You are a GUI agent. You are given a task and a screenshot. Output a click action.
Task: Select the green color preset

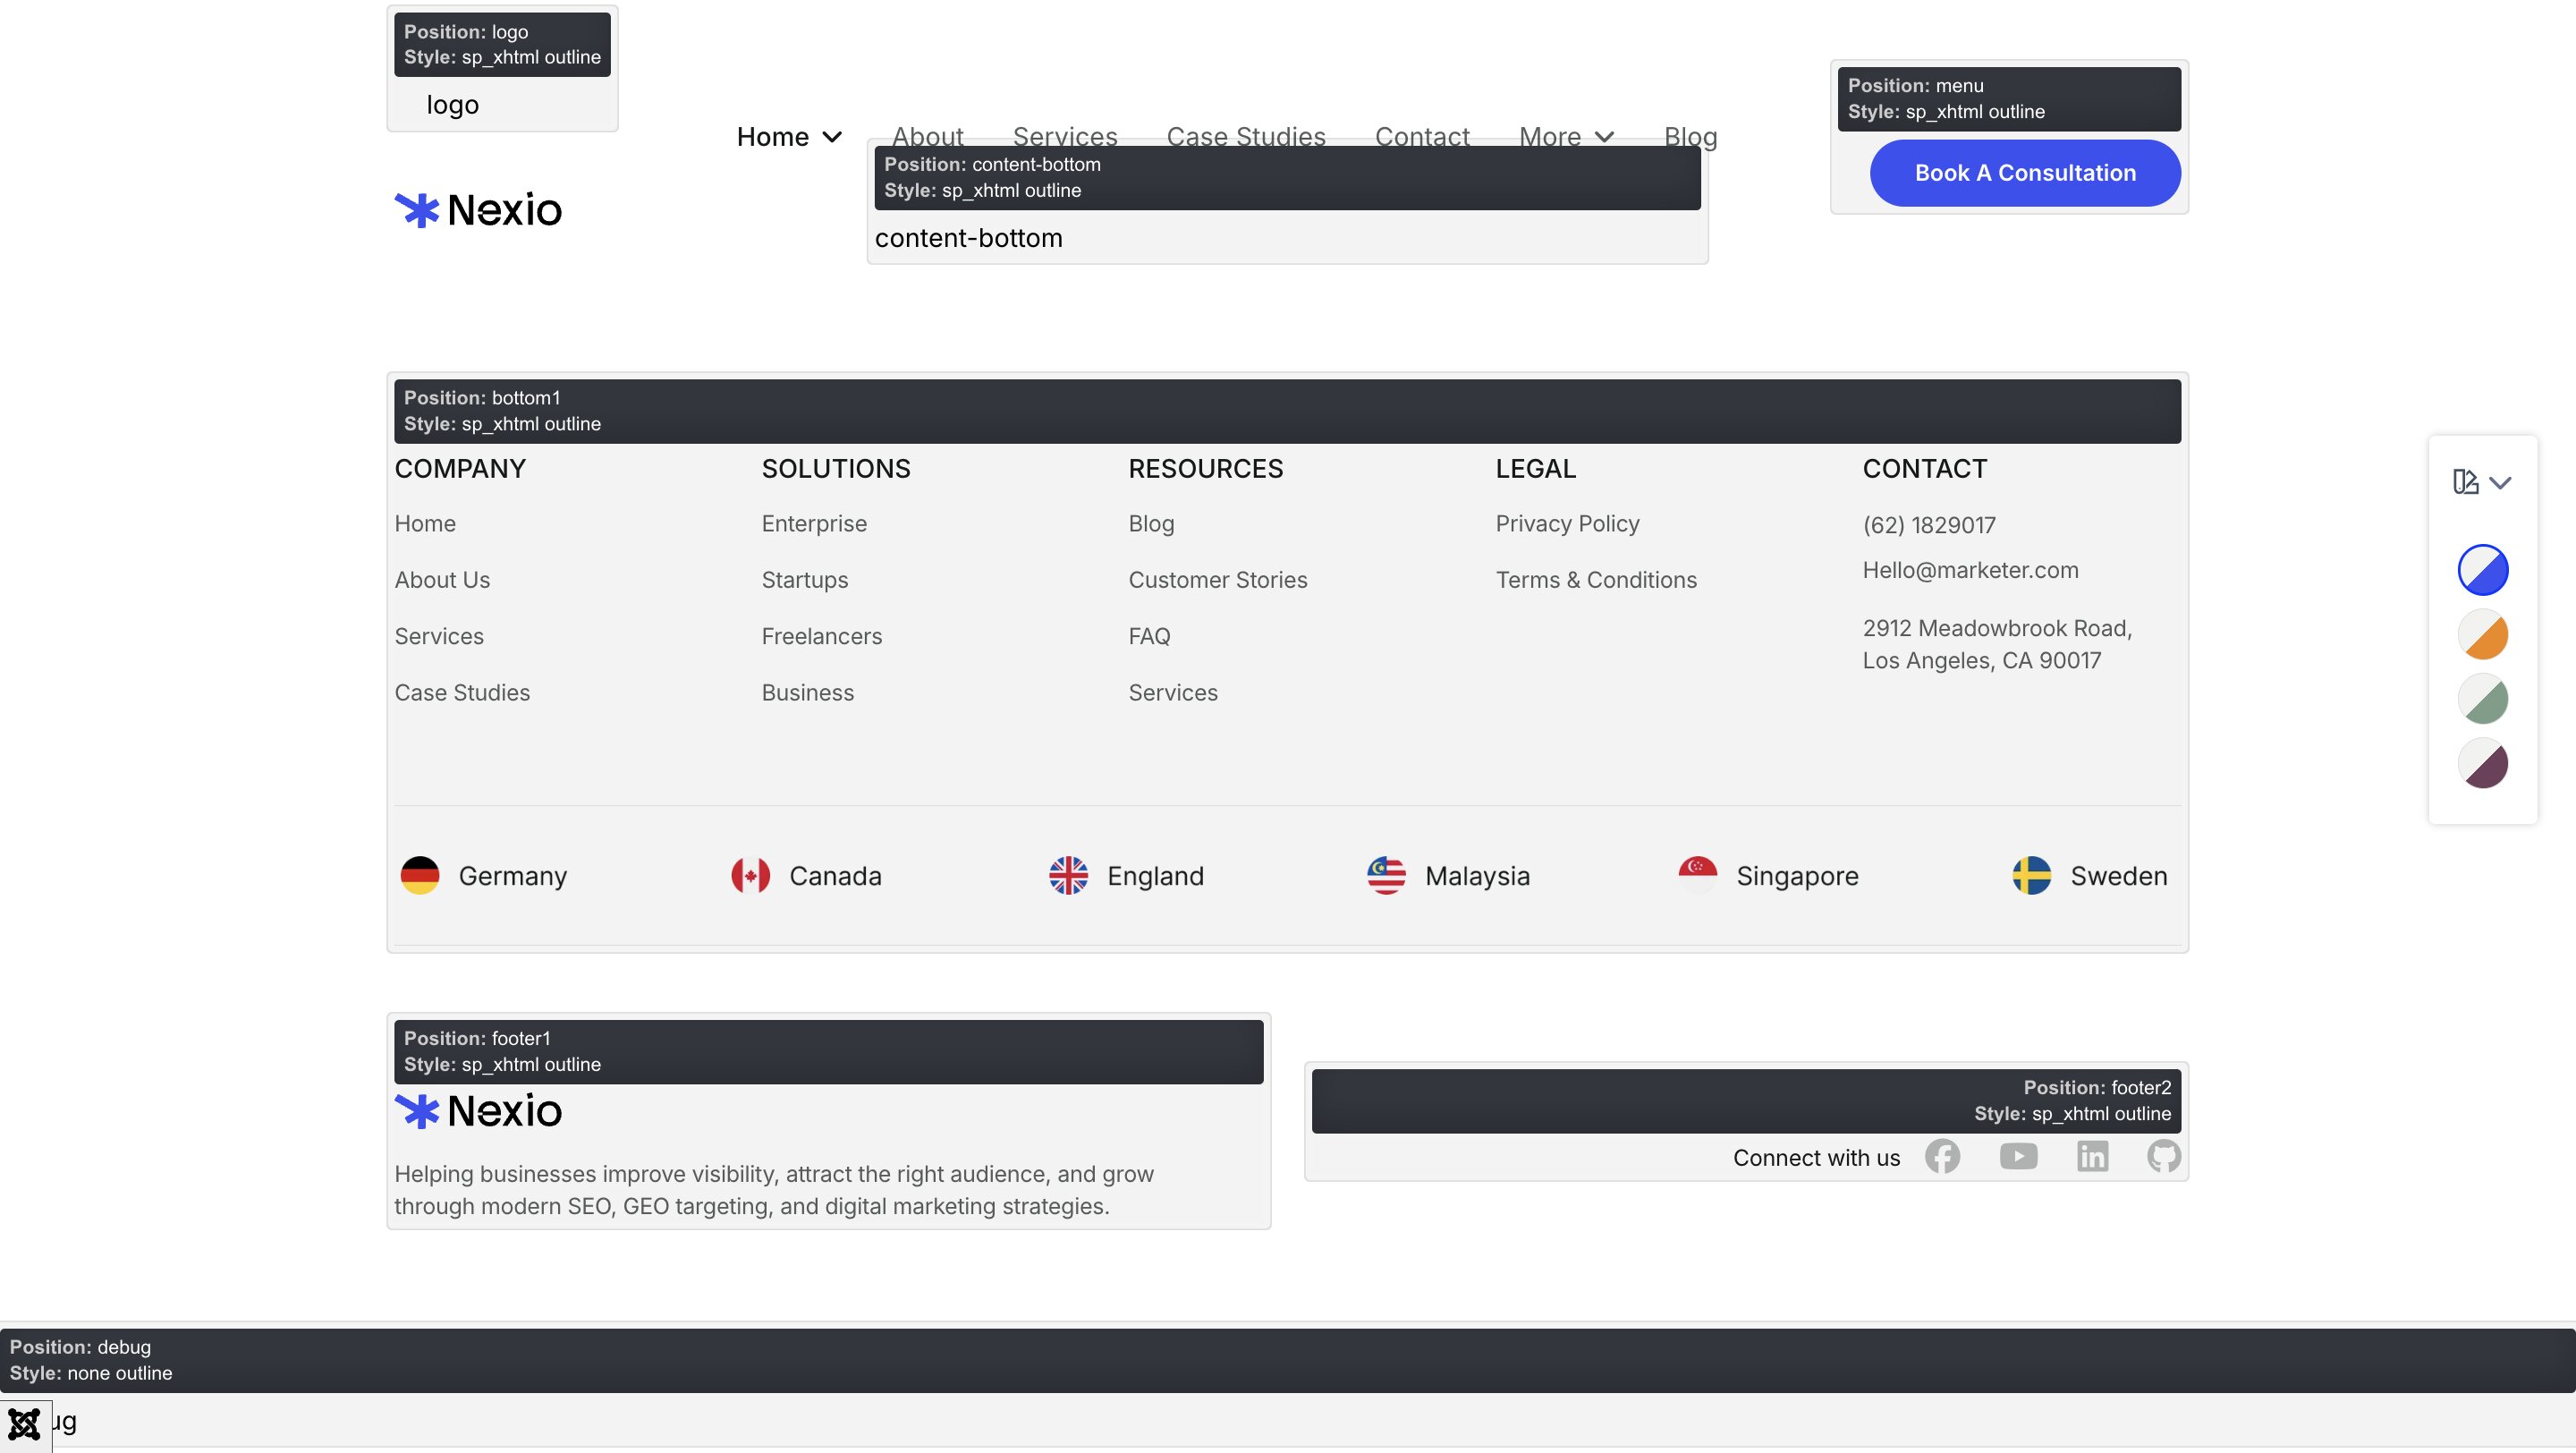(2482, 699)
